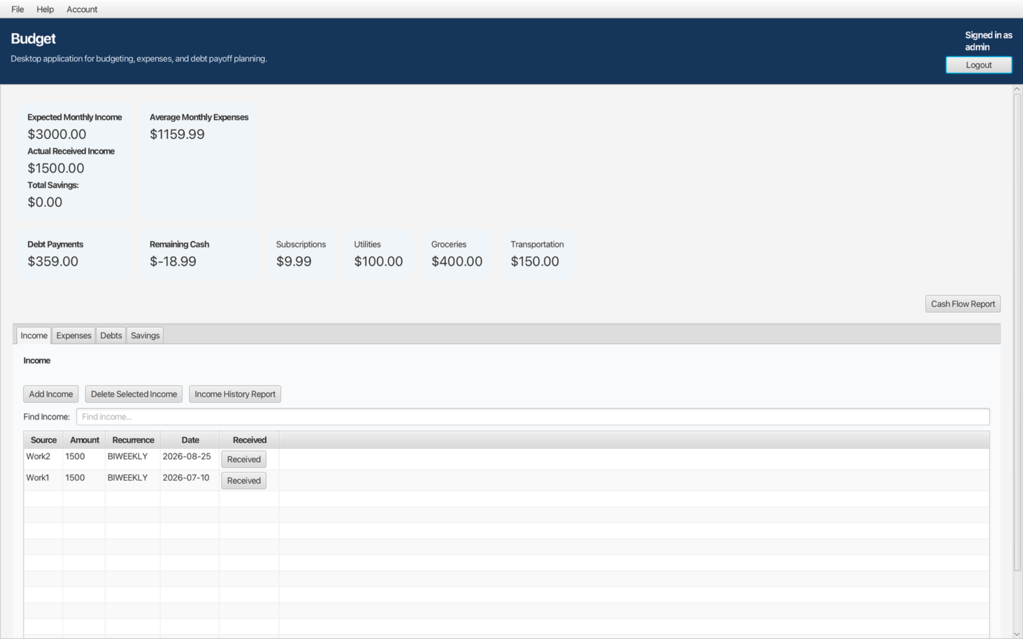Sort by the Source column header
Viewport: 1023px width, 639px height.
pos(43,440)
